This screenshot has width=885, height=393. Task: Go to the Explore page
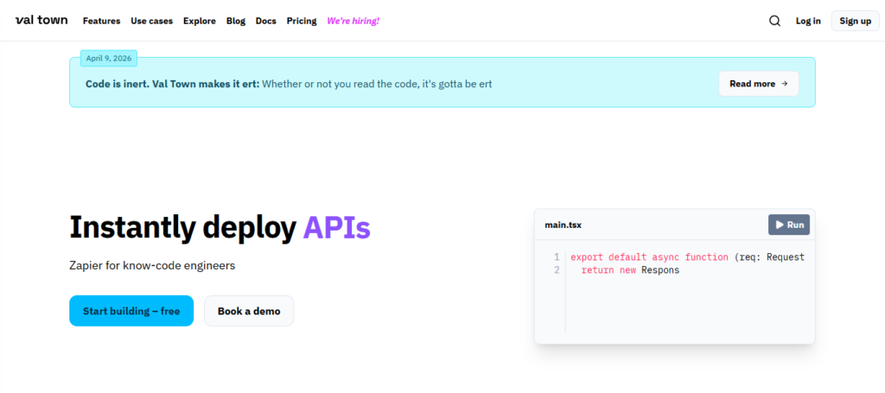coord(199,21)
